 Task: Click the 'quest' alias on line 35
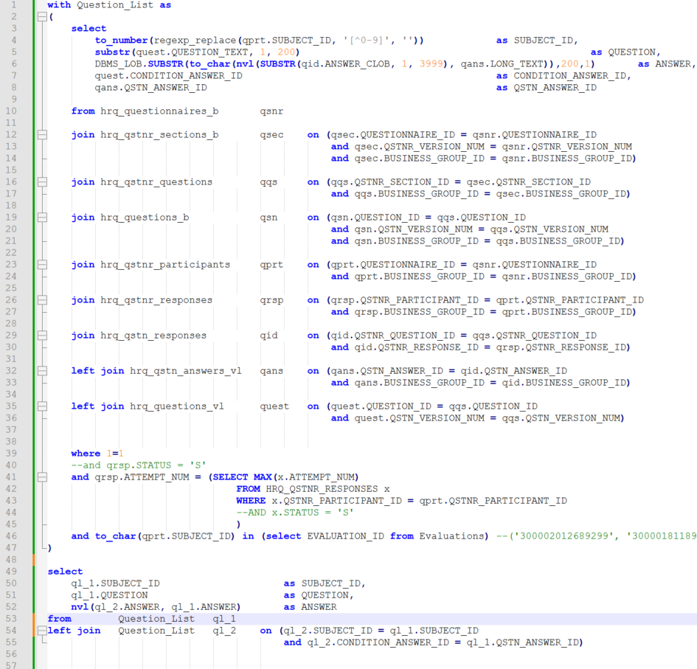pyautogui.click(x=274, y=406)
